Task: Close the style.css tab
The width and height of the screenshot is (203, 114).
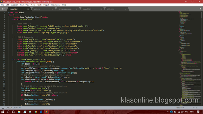Action: (x=52, y=9)
